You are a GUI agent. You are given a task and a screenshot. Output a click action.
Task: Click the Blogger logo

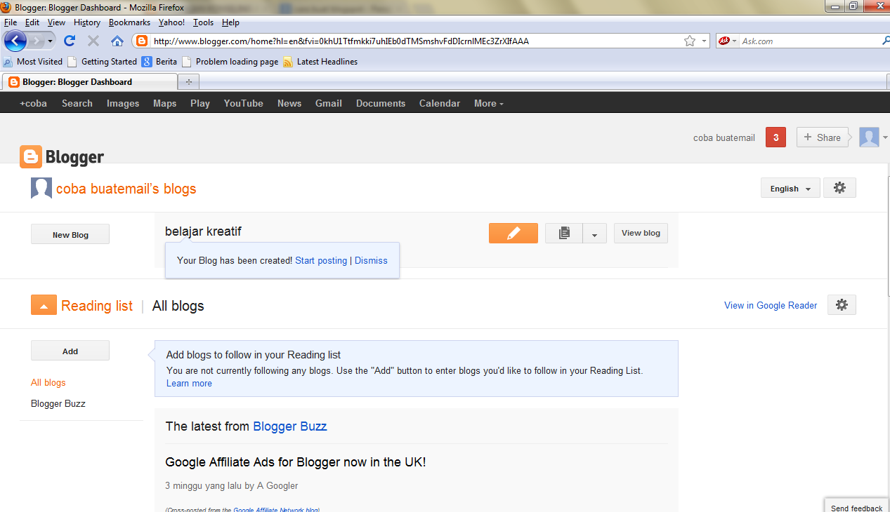click(62, 157)
